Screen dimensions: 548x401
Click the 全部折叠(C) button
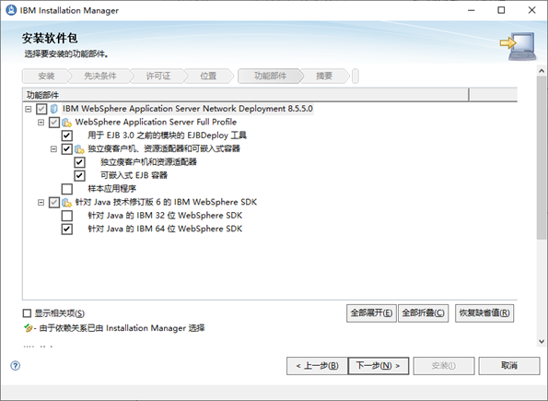tap(424, 313)
